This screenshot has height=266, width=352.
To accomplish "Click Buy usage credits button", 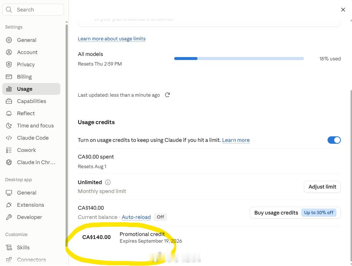I will click(295, 213).
